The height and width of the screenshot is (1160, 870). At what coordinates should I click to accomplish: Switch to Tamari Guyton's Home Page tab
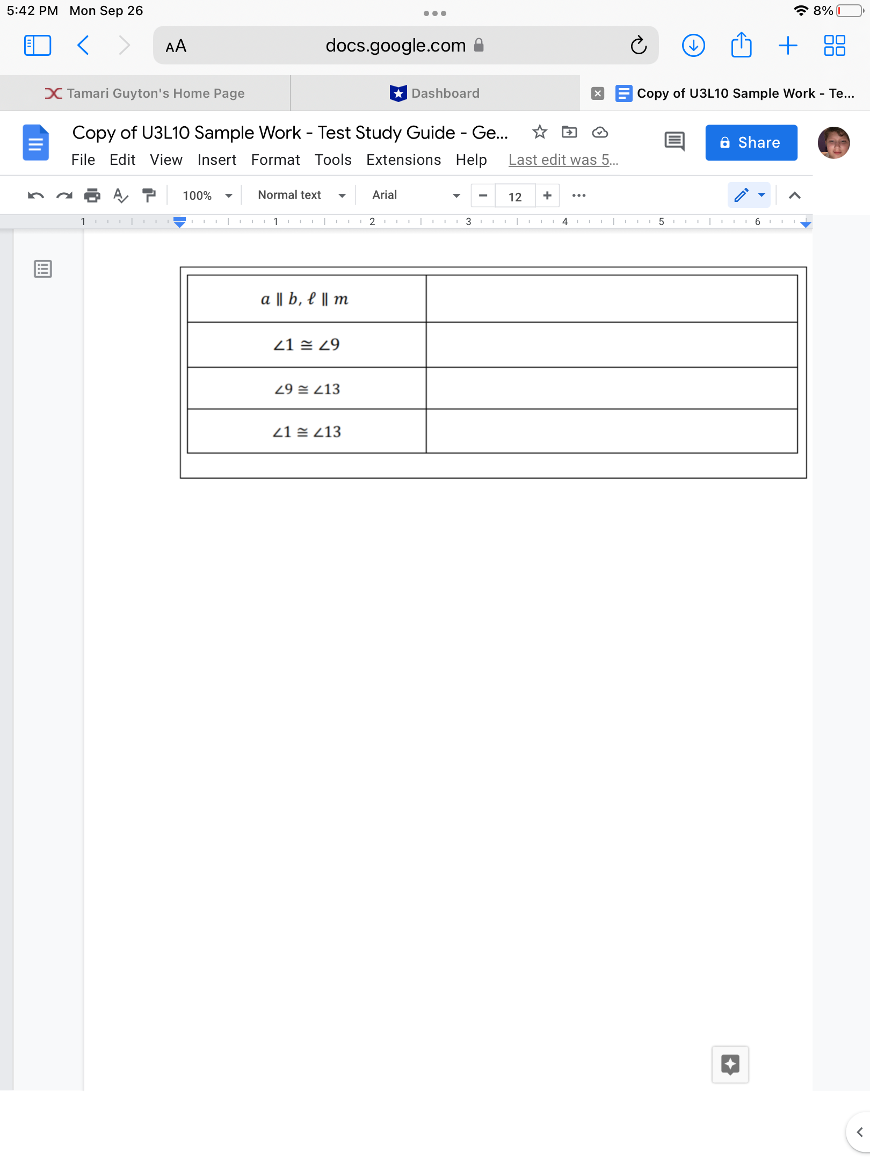[145, 93]
